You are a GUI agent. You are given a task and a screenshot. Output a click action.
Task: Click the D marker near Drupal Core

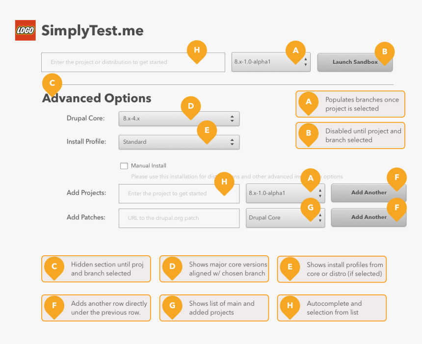(x=191, y=106)
